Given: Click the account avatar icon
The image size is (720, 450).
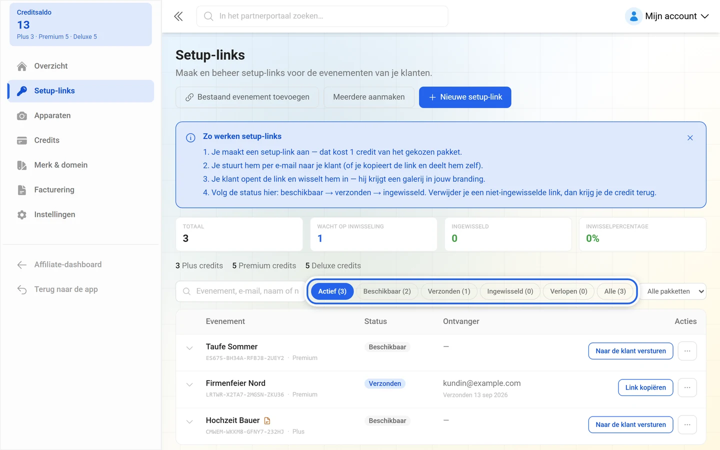Looking at the screenshot, I should pos(633,16).
